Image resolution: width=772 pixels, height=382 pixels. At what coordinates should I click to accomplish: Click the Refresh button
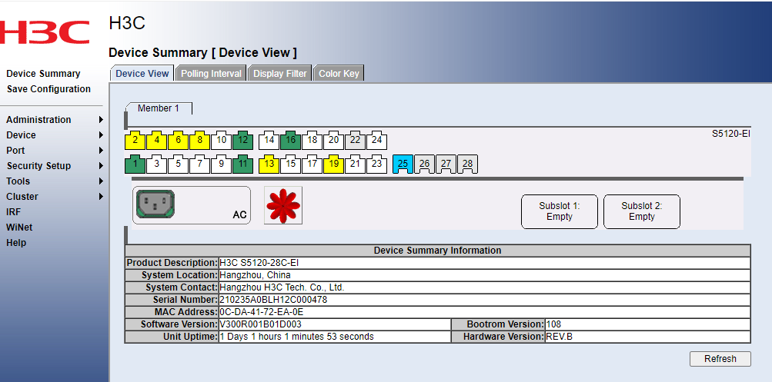point(720,359)
